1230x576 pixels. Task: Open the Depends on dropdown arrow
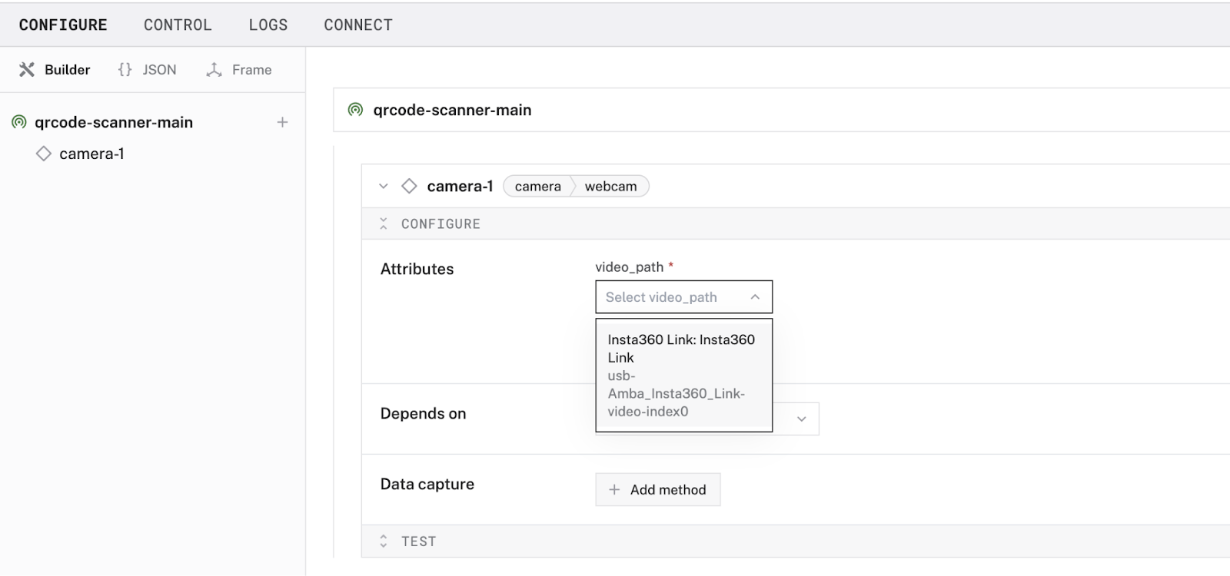802,419
